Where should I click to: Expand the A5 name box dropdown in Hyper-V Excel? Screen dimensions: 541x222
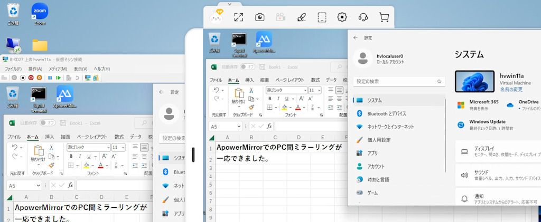38,186
